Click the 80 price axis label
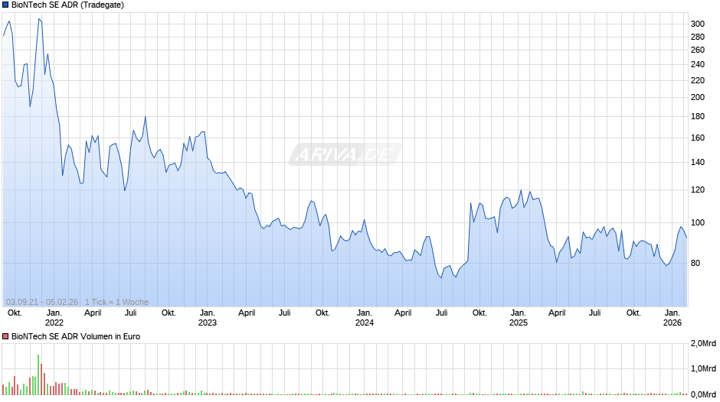This screenshot has width=720, height=402. point(695,263)
